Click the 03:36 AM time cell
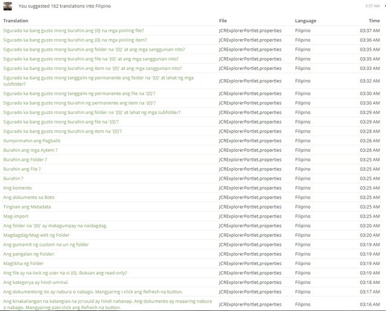 (x=370, y=40)
